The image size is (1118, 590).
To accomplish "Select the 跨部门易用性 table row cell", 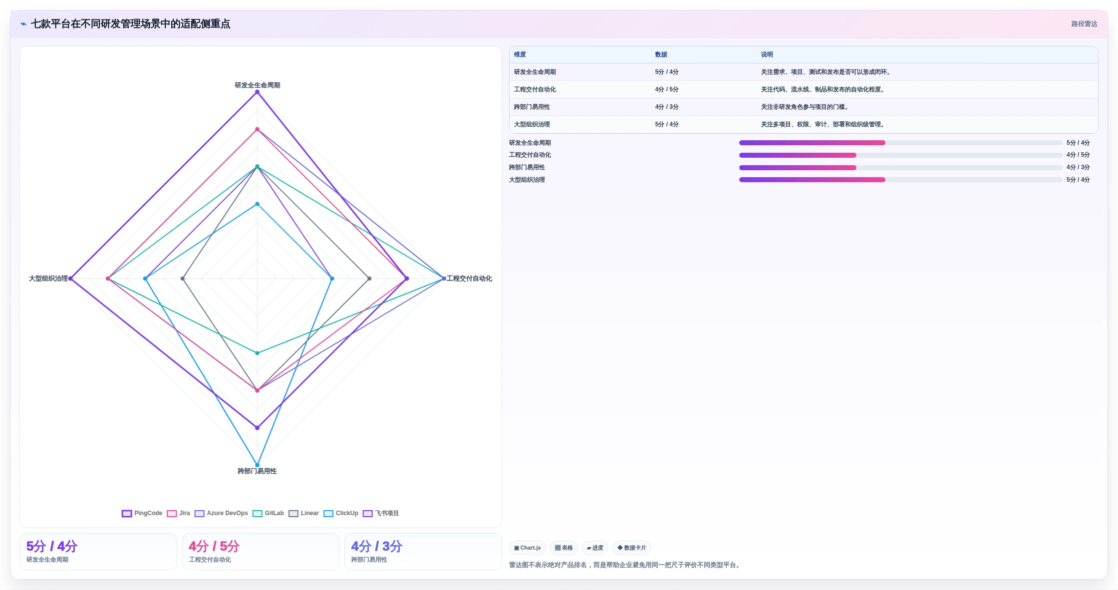I will (532, 107).
